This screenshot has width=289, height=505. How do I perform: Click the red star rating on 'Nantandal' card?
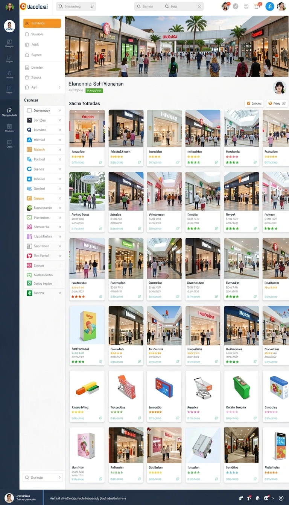pyautogui.click(x=78, y=296)
